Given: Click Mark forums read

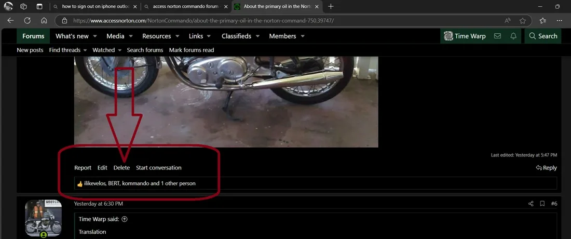Looking at the screenshot, I should coord(192,50).
